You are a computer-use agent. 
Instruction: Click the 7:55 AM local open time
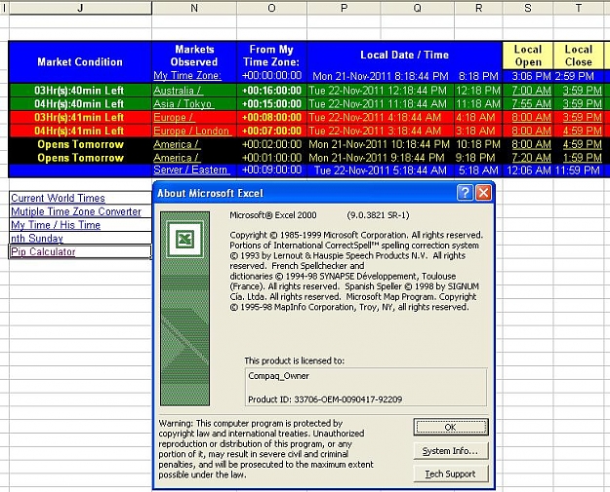pos(531,104)
